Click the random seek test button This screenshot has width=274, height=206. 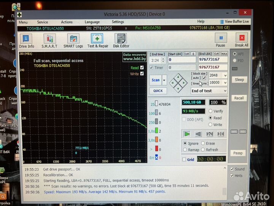pos(210,134)
